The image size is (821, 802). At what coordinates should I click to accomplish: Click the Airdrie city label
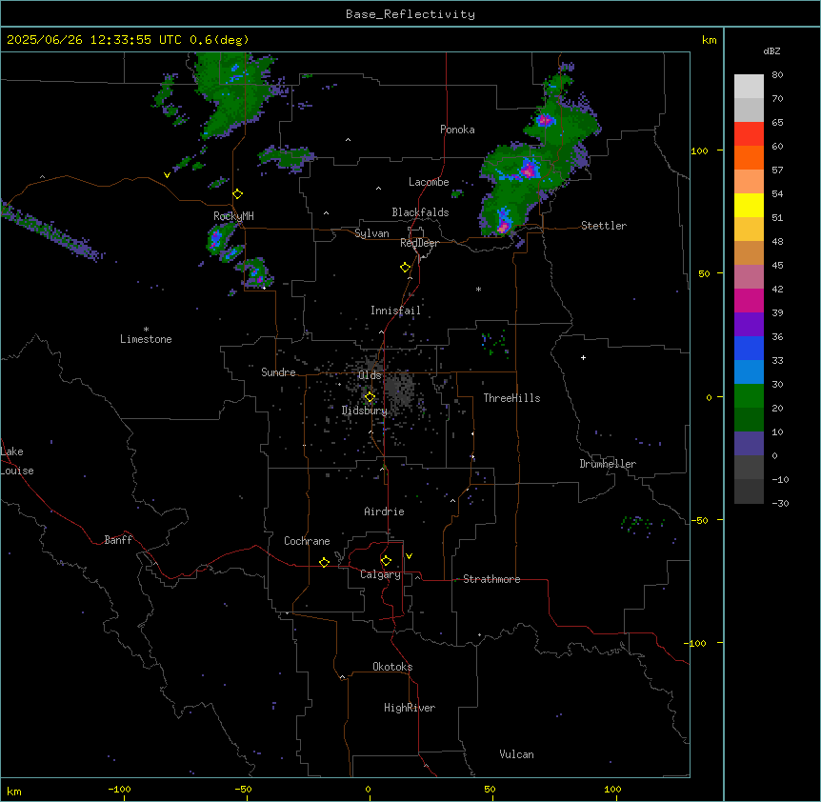[385, 511]
